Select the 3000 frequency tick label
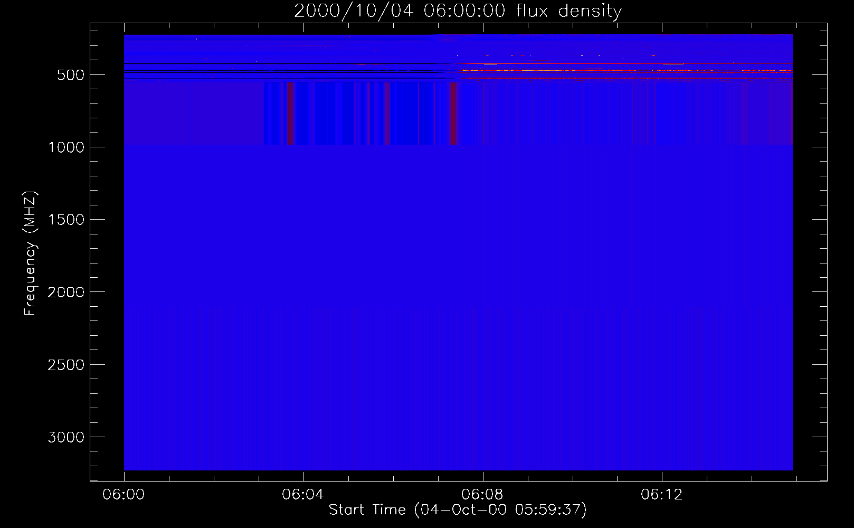 [x=66, y=437]
